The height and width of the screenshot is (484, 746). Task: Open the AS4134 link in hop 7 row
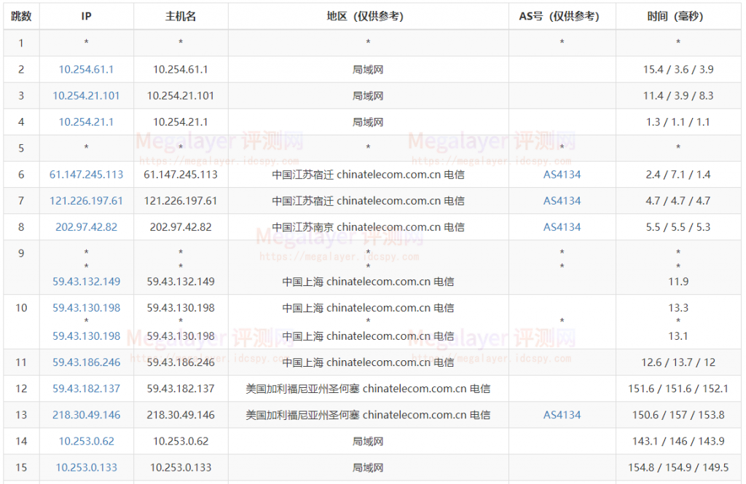click(562, 201)
